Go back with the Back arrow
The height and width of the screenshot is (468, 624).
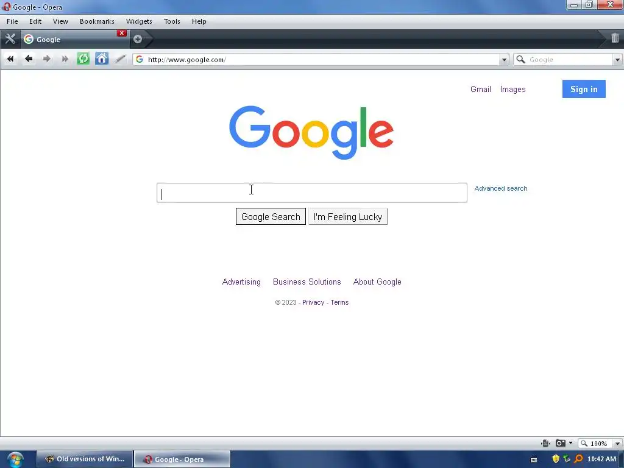pos(29,59)
